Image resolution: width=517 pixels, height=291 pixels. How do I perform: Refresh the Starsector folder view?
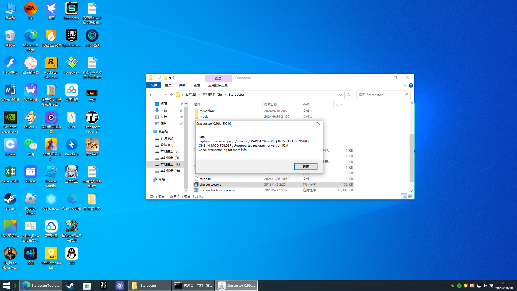point(349,95)
